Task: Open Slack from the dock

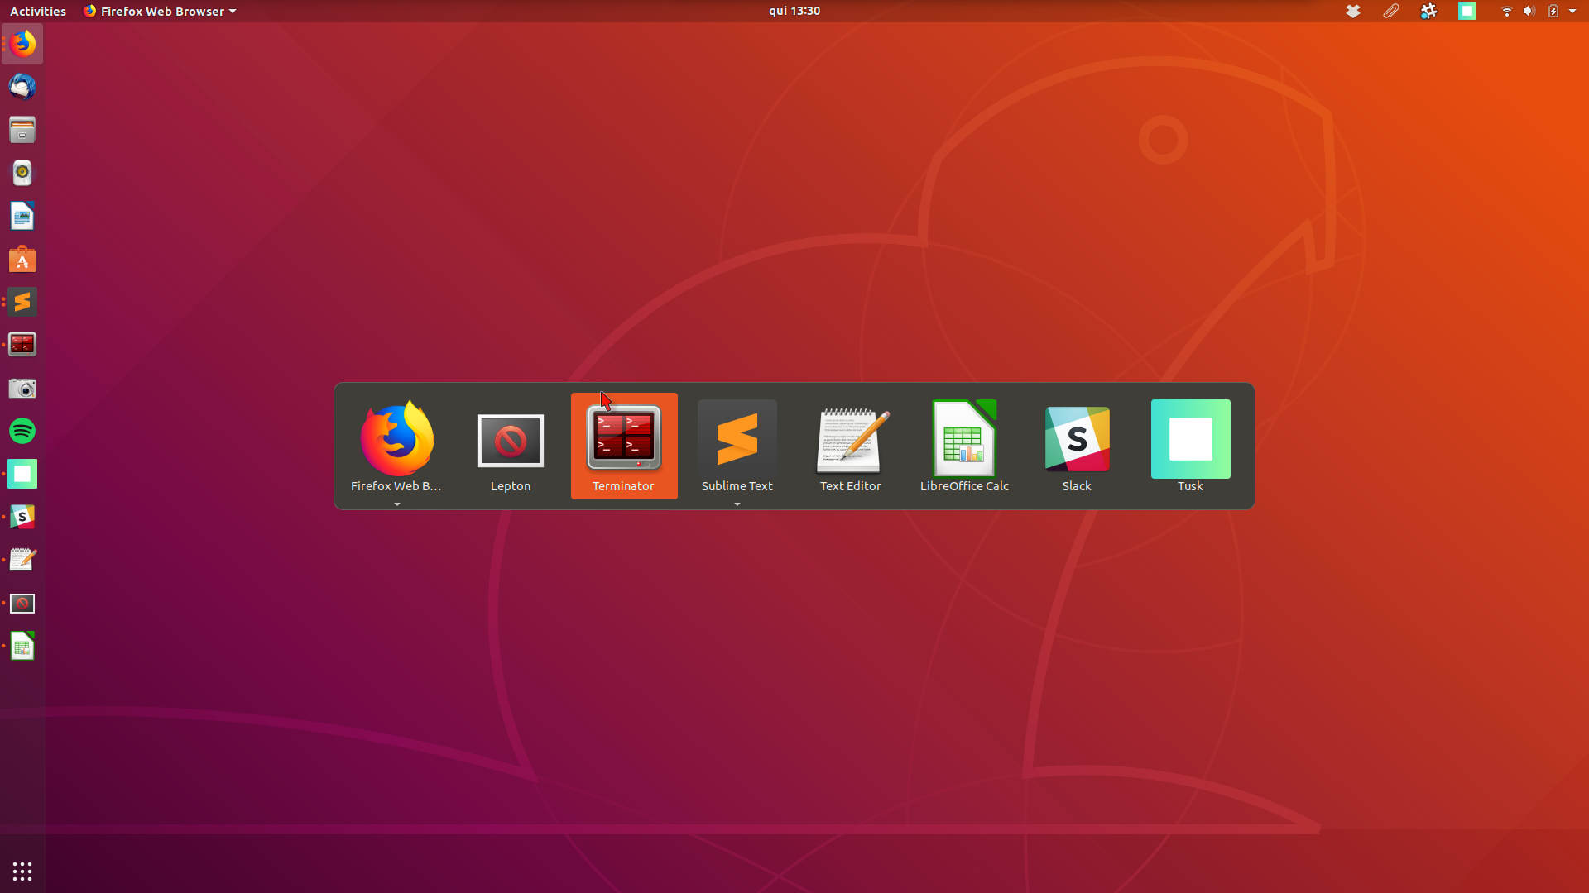Action: (x=22, y=517)
